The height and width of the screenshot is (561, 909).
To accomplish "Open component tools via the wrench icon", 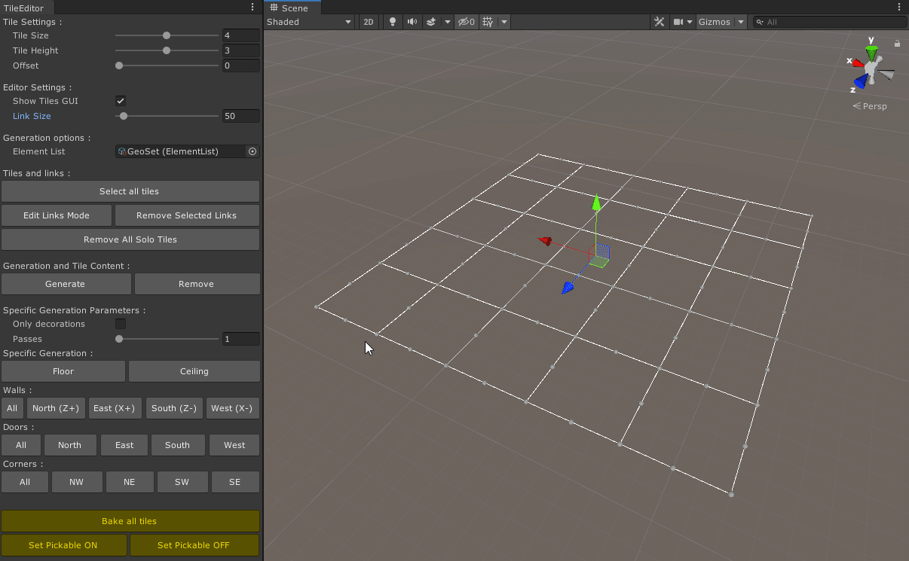I will click(x=659, y=22).
